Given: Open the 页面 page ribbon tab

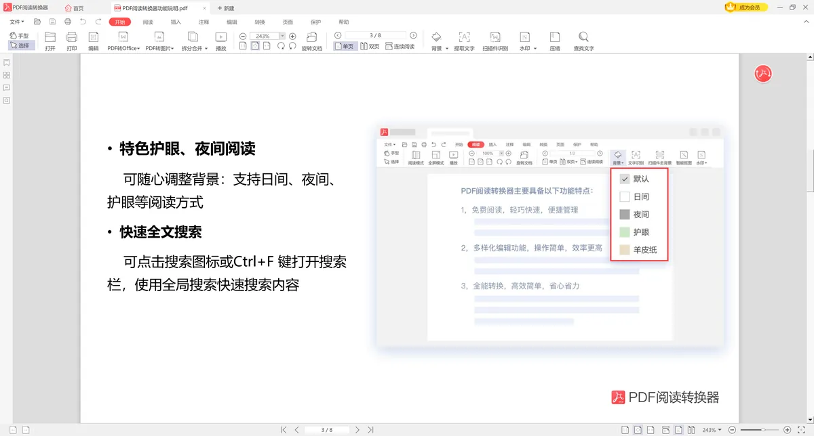Looking at the screenshot, I should tap(288, 22).
